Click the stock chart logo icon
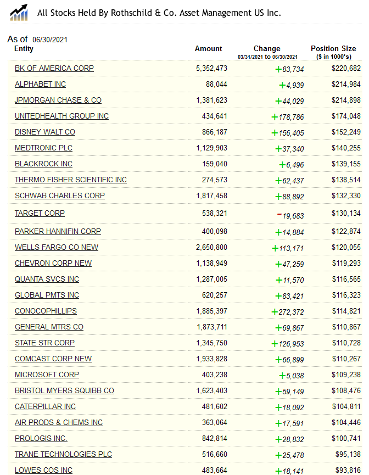The height and width of the screenshot is (475, 369). click(x=19, y=13)
